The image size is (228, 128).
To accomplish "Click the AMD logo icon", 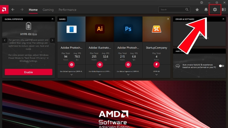I will click(x=4, y=10).
